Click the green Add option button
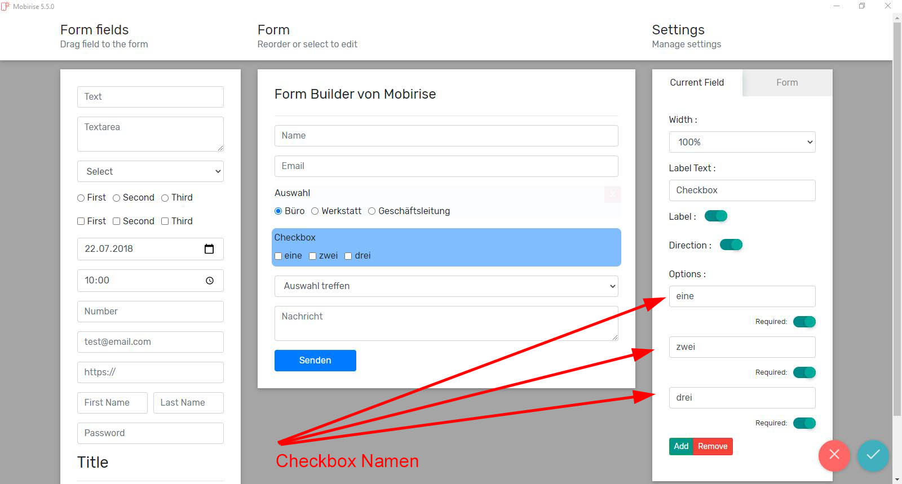The image size is (902, 484). coord(681,446)
